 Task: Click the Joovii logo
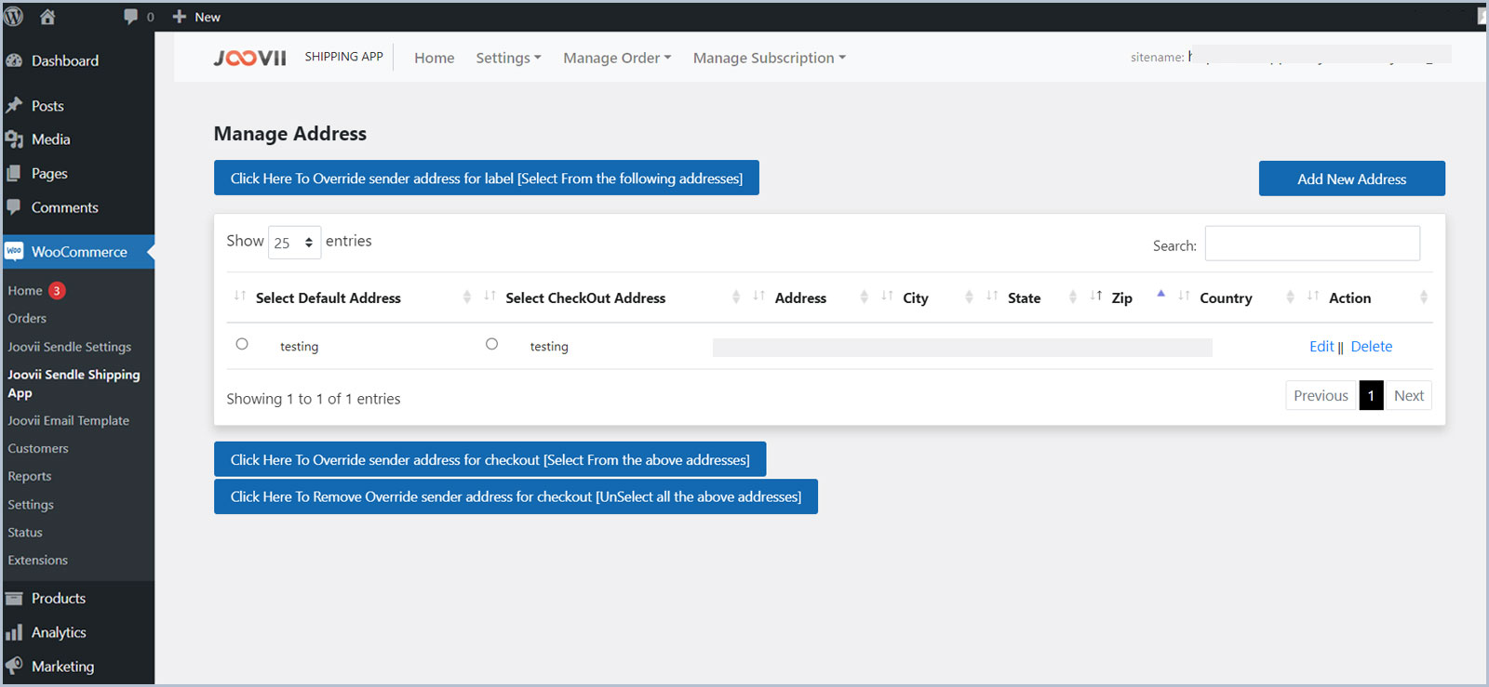point(249,58)
